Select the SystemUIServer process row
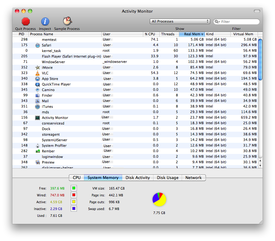Image resolution: width=275 pixels, height=241 pixels. click(x=135, y=140)
